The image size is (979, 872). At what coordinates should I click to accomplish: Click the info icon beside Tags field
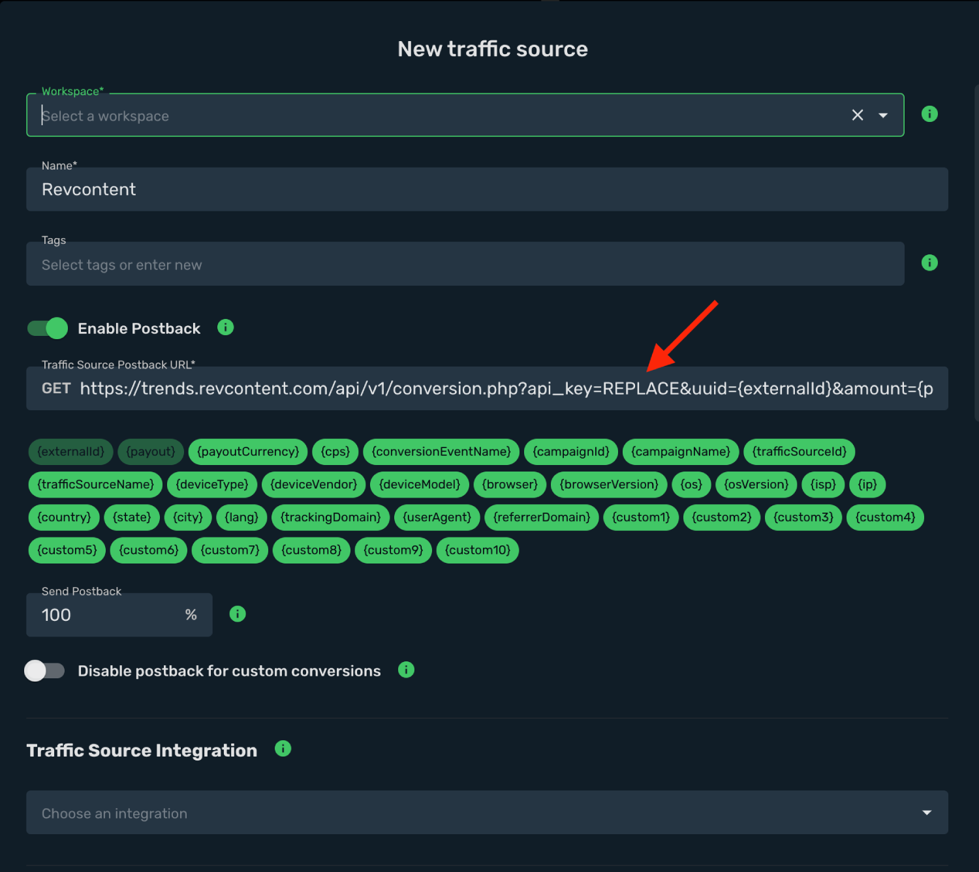coord(929,263)
